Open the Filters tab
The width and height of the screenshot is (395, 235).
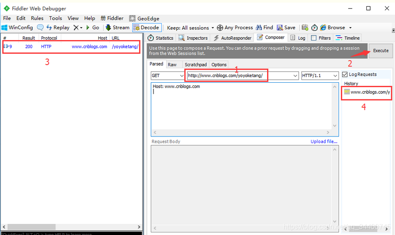320,38
